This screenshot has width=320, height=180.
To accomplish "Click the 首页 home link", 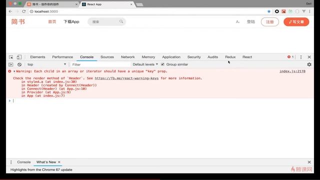I will [52, 21].
